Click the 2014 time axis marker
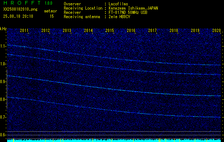This screenshot has width=224, height=142. pos(88,30)
